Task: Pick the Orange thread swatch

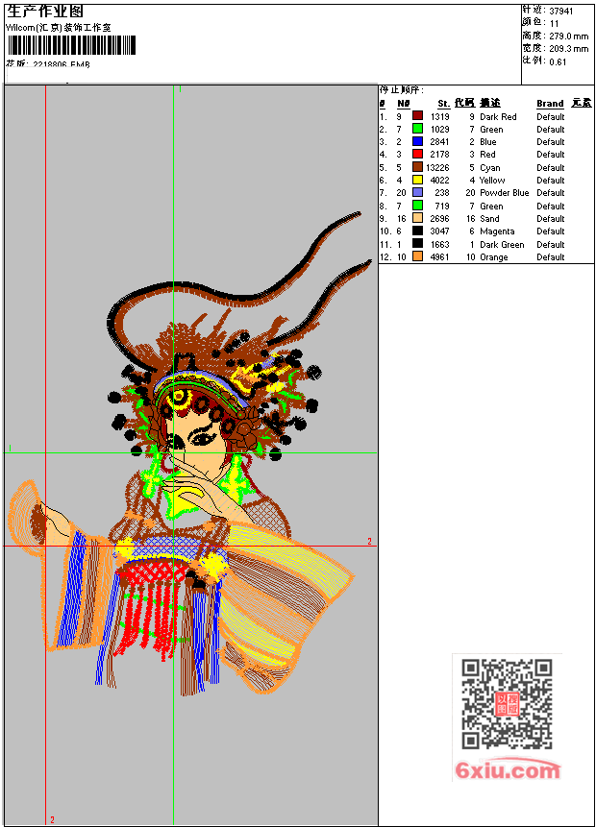Action: point(417,256)
